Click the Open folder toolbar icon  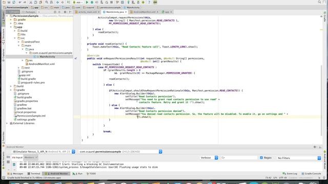4,2
